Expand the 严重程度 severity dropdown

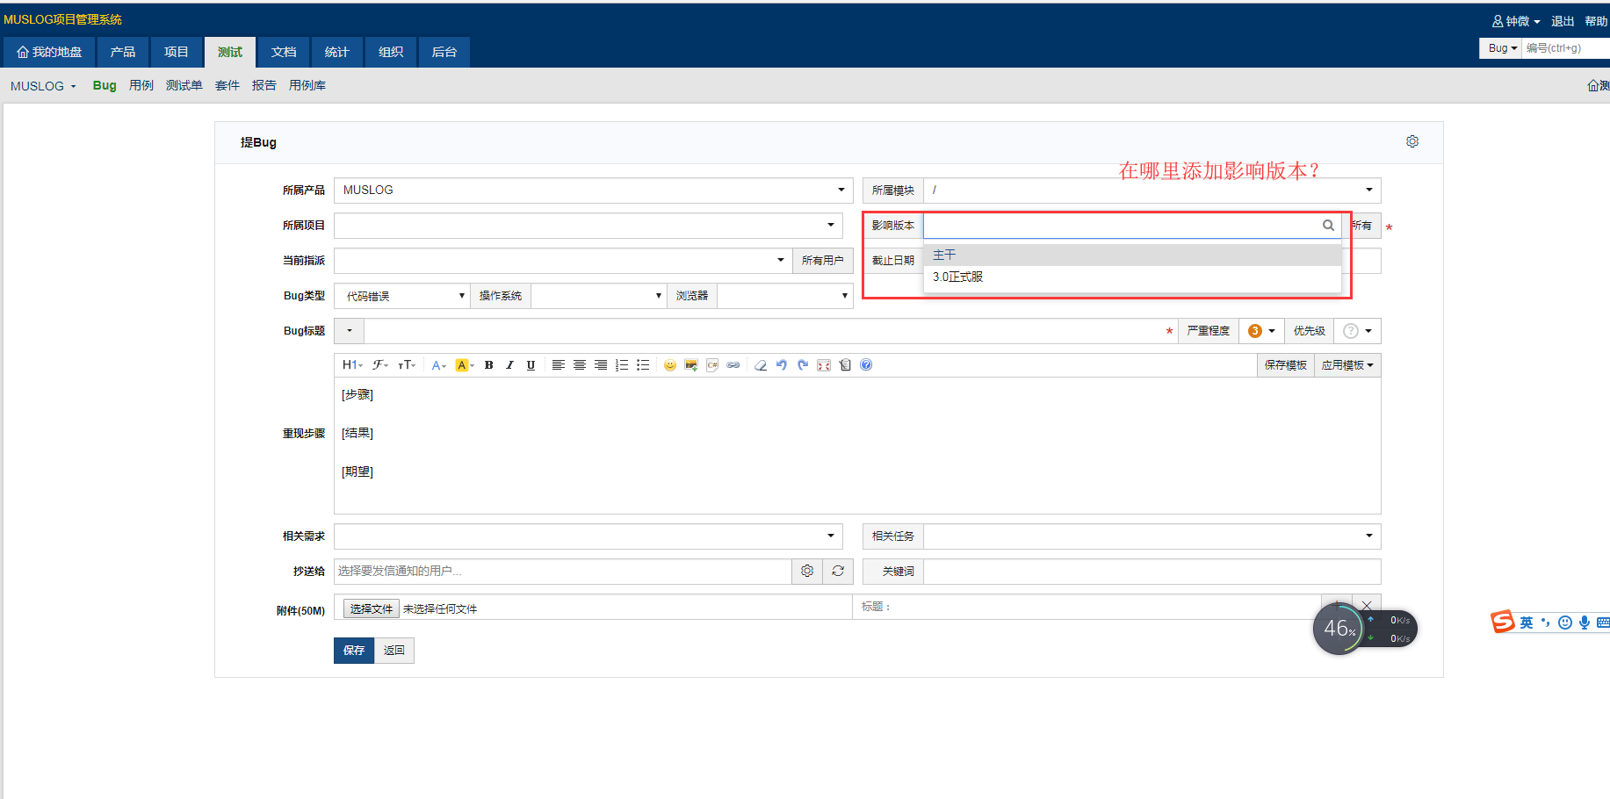pos(1261,331)
